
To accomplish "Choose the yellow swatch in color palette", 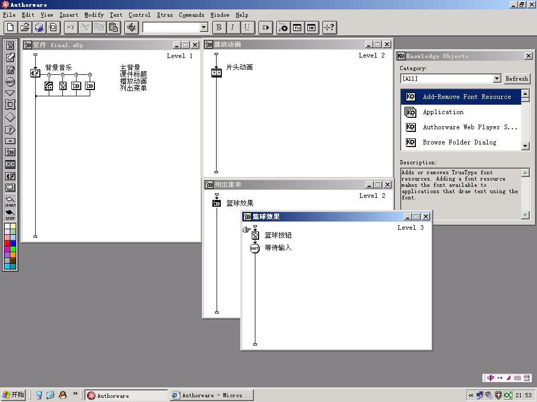I will pyautogui.click(x=13, y=226).
